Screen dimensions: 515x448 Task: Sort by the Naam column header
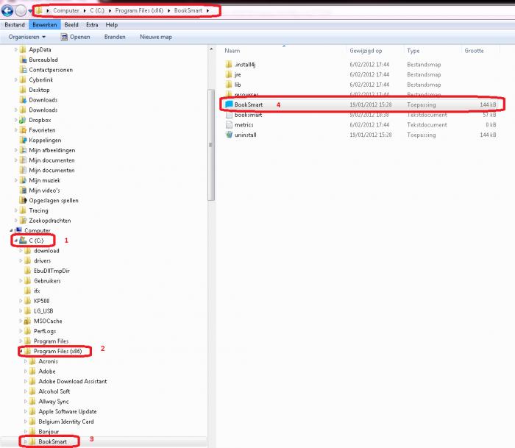(x=232, y=51)
